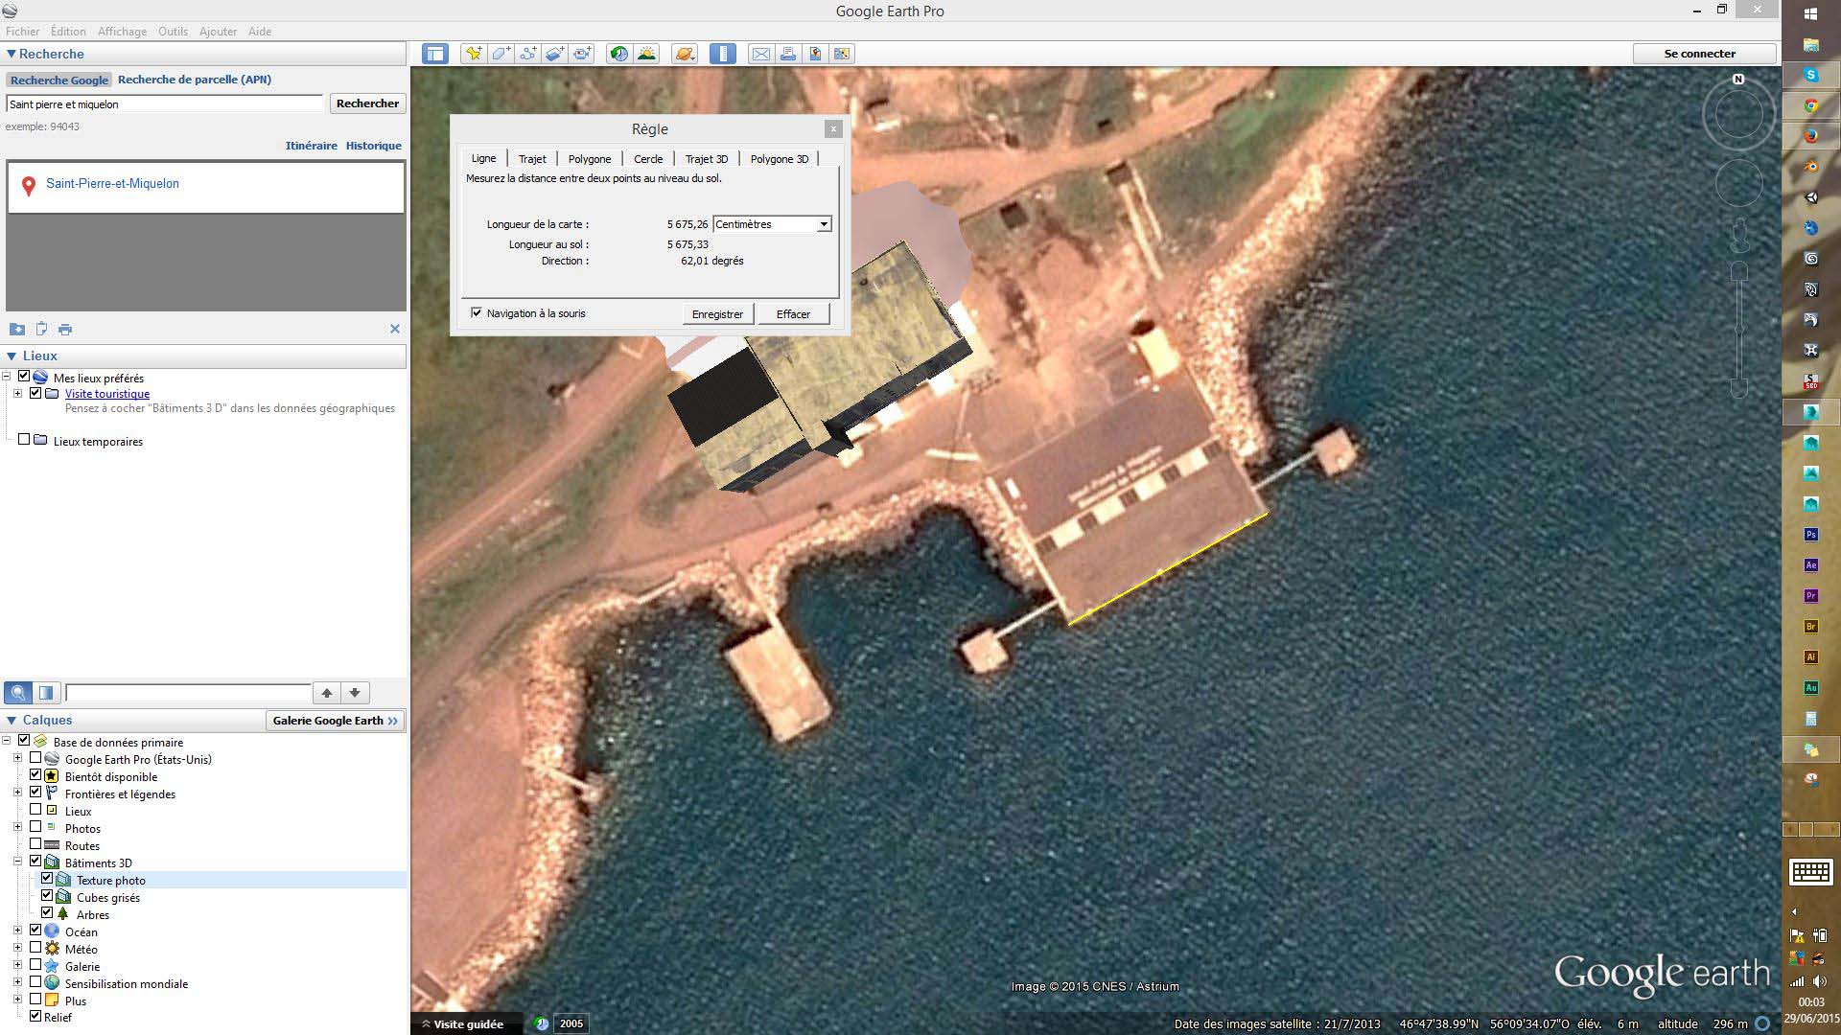Click the north indicator on the compass
The width and height of the screenshot is (1841, 1035).
[x=1738, y=80]
